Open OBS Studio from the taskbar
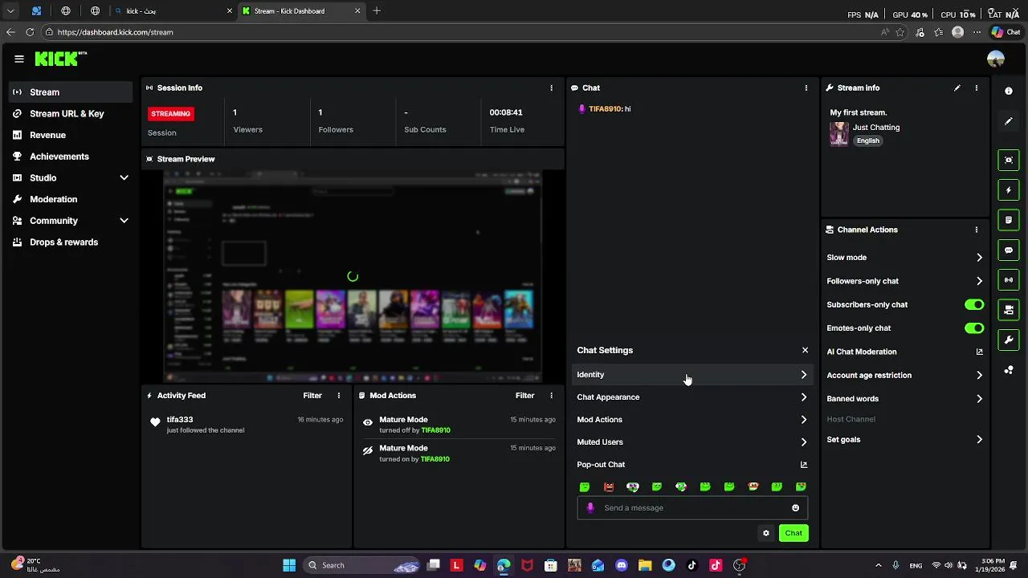The image size is (1028, 578). [740, 565]
